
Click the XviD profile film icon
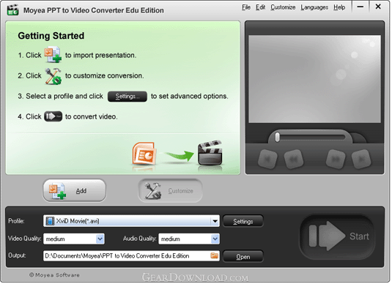50,221
